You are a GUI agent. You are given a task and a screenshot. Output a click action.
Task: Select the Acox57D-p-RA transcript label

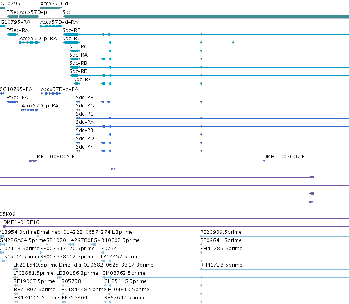click(x=38, y=39)
